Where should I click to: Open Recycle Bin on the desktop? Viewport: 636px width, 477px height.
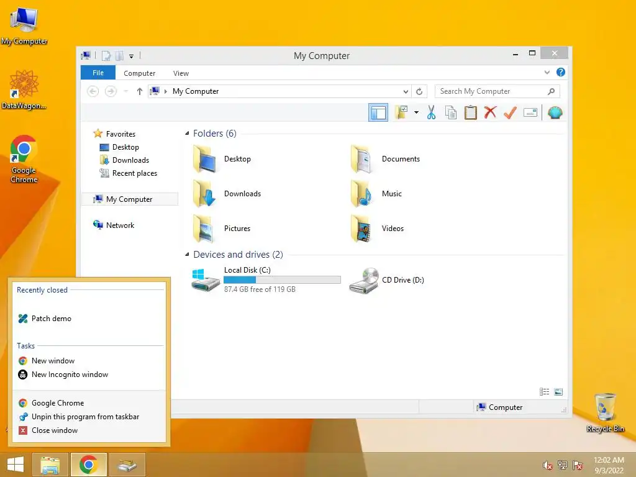605,413
